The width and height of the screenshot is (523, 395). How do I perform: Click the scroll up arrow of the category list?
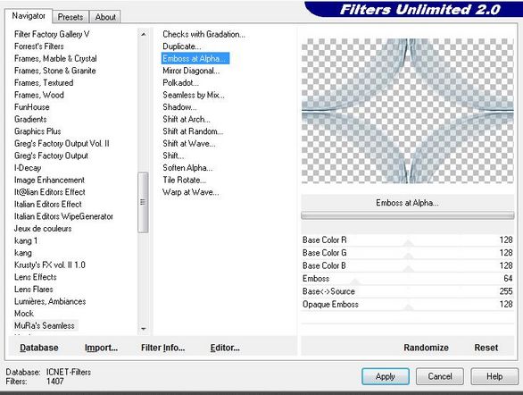(x=144, y=34)
